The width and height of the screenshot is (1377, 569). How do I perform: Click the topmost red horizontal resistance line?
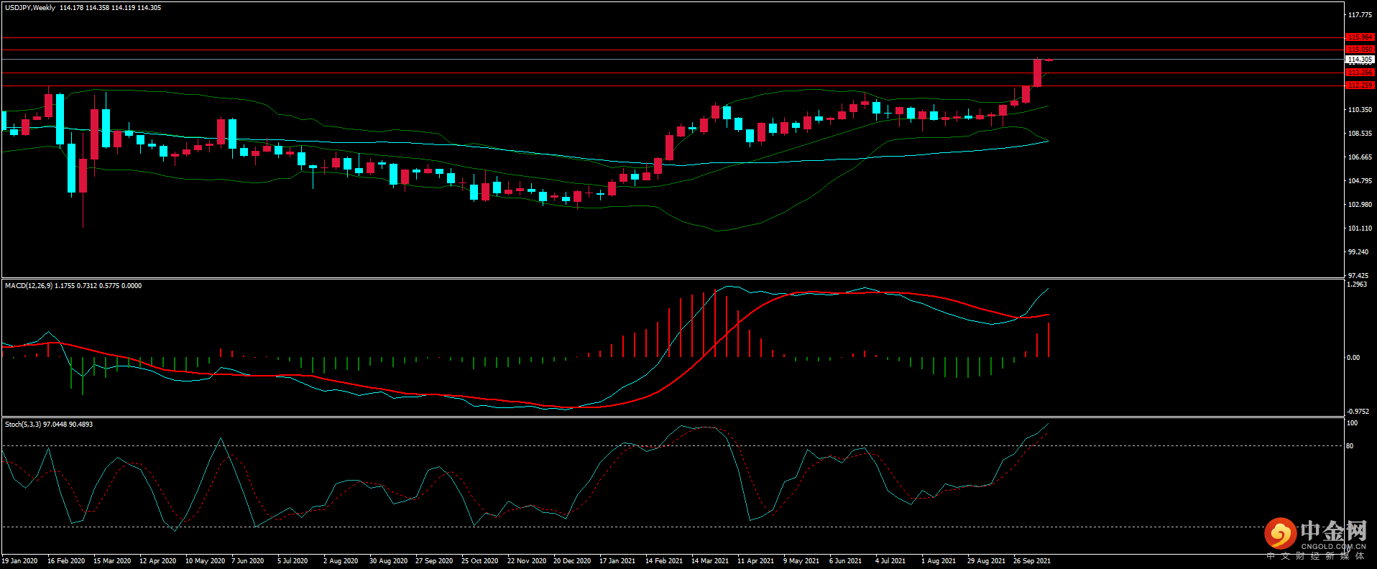(647, 37)
